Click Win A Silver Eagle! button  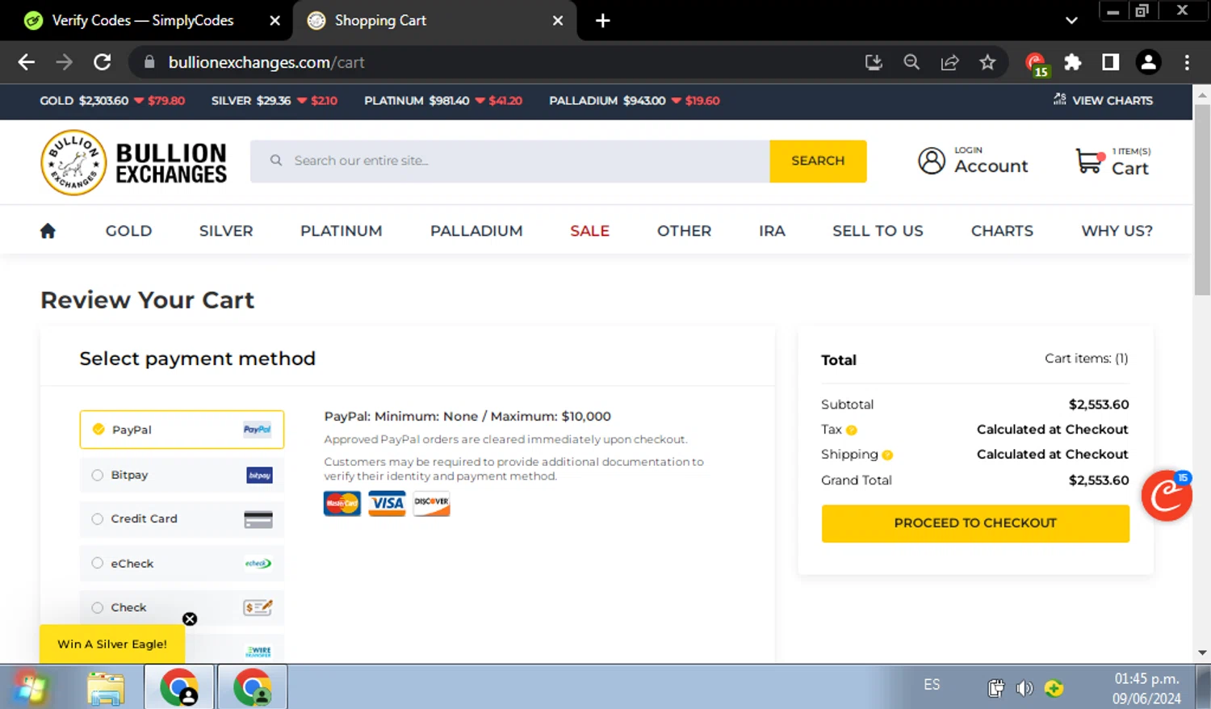point(112,644)
